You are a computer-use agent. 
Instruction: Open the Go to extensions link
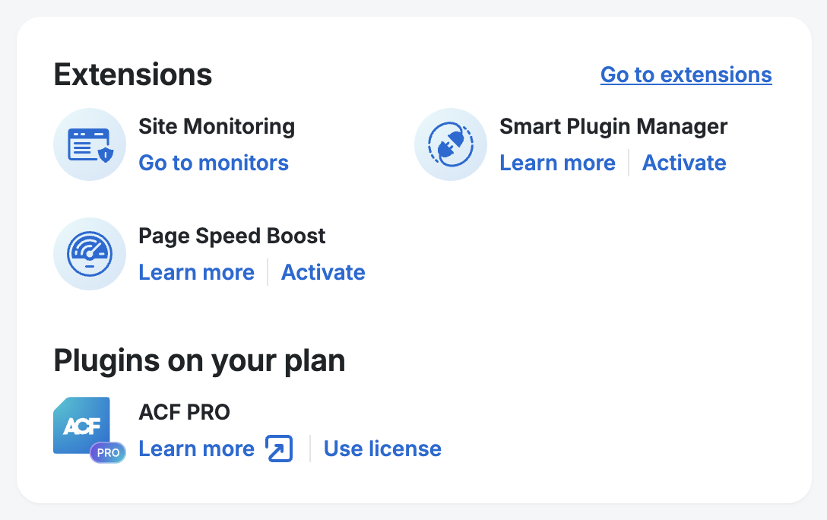point(686,75)
